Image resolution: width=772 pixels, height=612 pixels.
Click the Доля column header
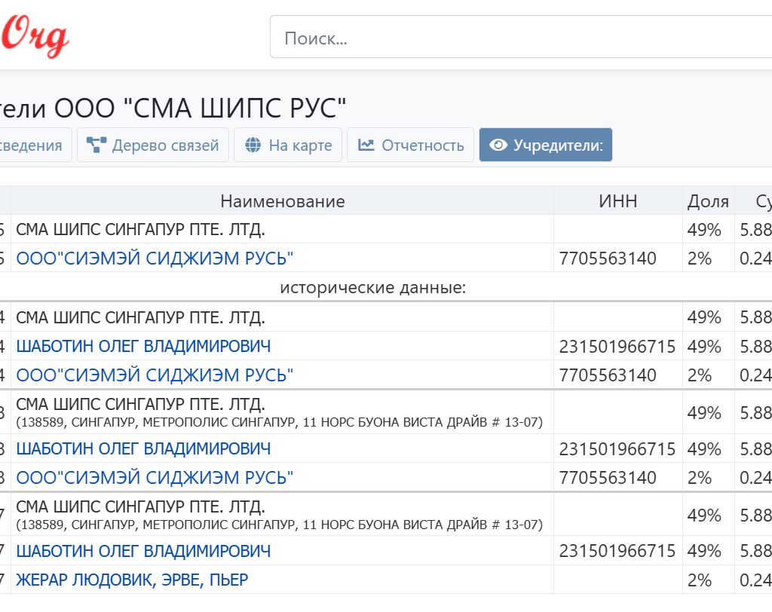coord(708,200)
